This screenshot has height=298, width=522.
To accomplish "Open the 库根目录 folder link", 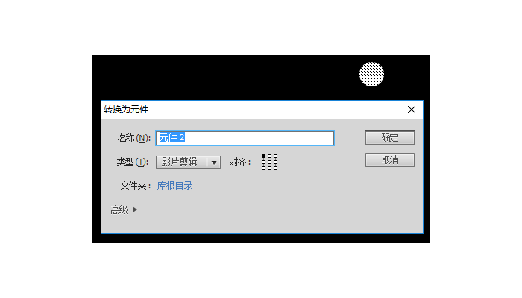I will (x=174, y=186).
